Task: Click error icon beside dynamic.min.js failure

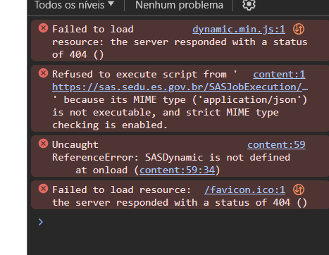Action: (43, 28)
